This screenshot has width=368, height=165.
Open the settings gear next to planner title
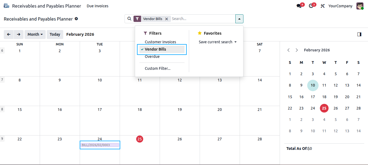coord(76,19)
